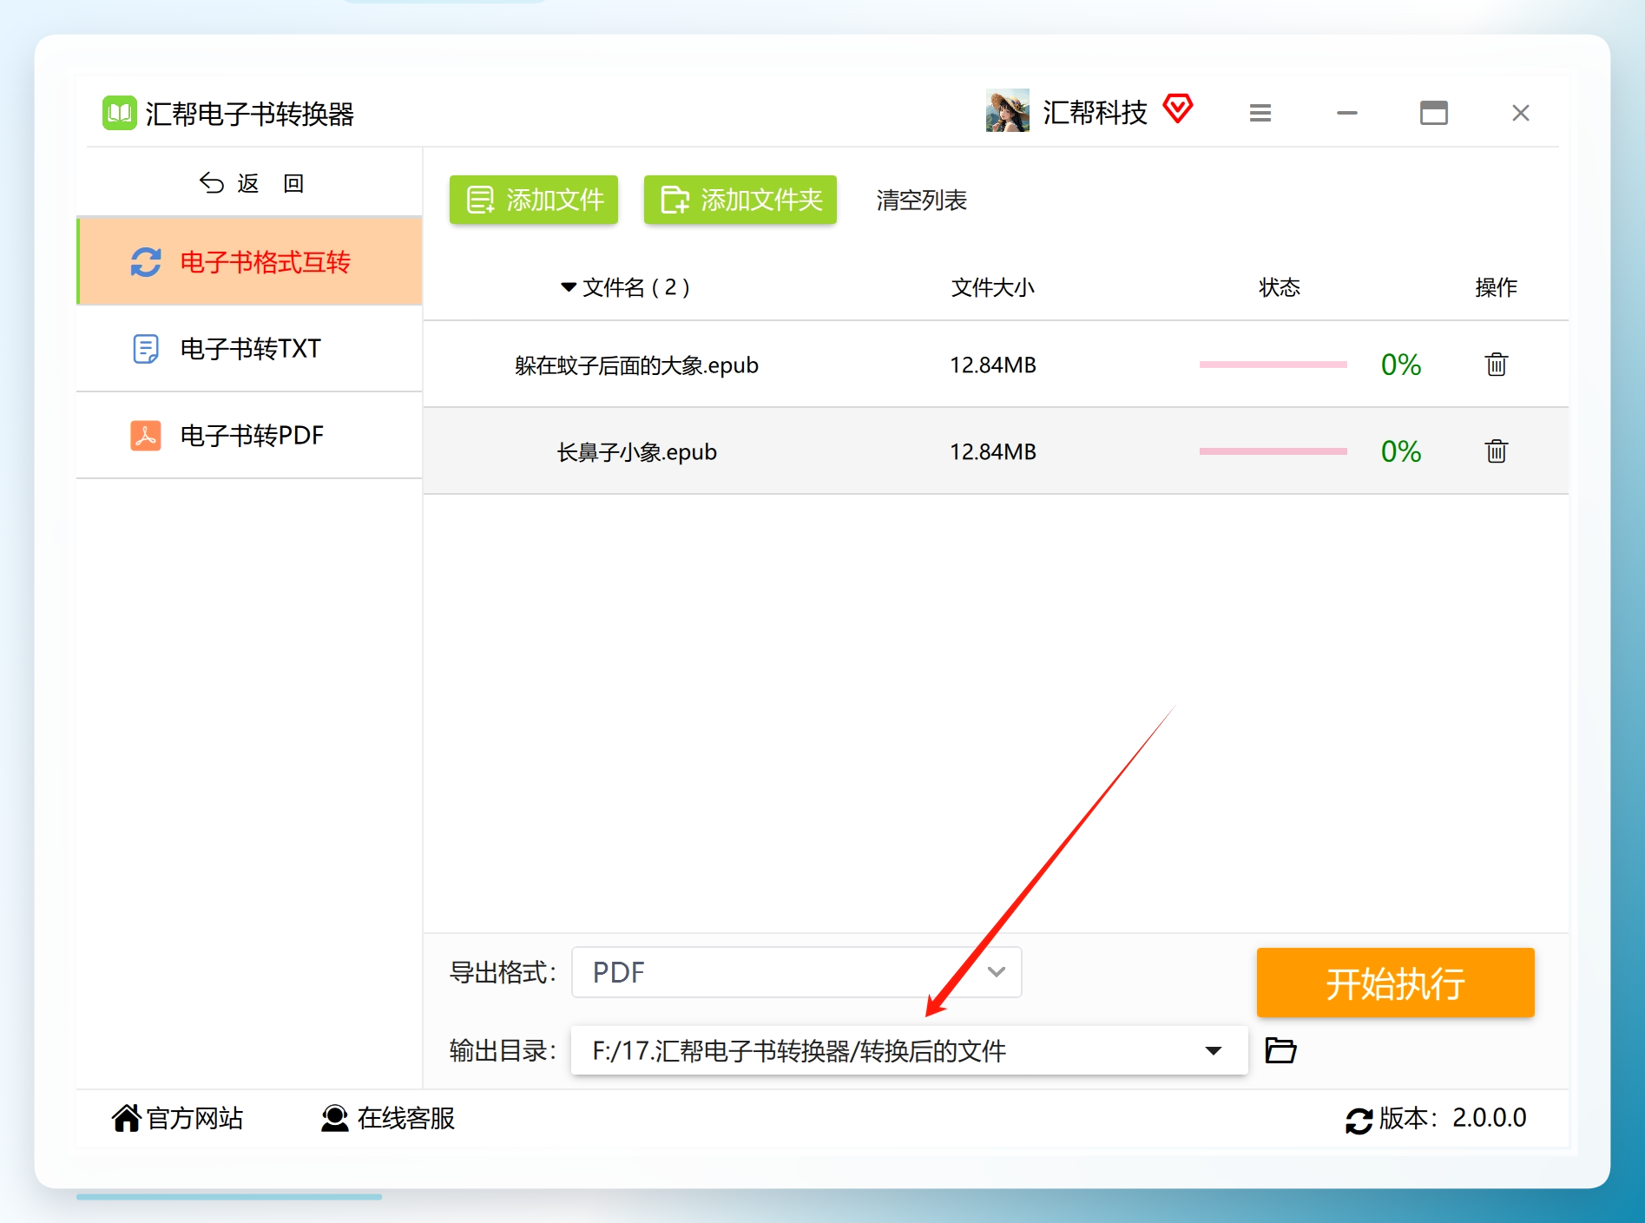Click the 汇帮科技 user name
The width and height of the screenshot is (1645, 1223).
1095,112
